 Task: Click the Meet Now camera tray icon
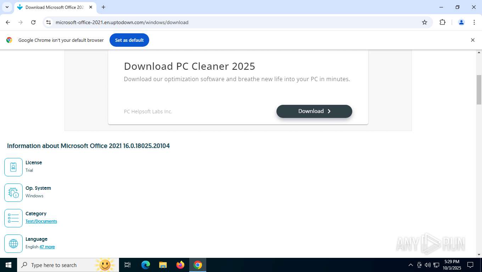point(419,265)
